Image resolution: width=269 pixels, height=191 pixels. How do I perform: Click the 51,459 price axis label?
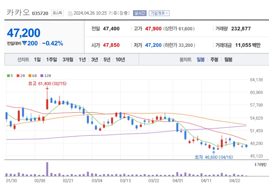tap(256, 131)
